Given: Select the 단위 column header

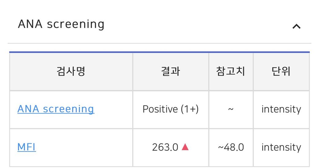Looking at the screenshot, I should pyautogui.click(x=281, y=71).
